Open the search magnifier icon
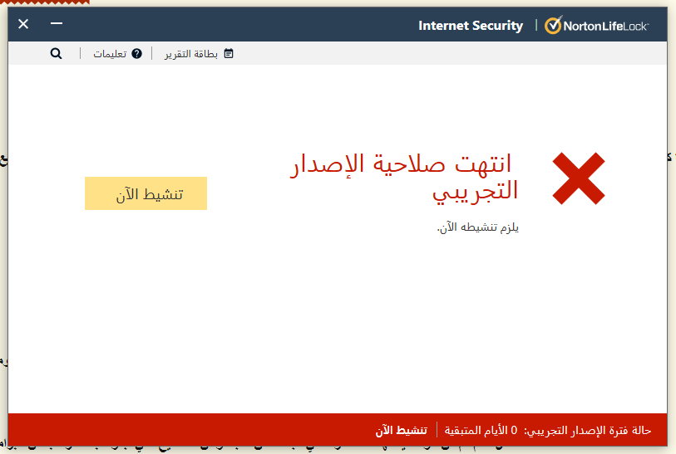676x454 pixels. tap(56, 54)
